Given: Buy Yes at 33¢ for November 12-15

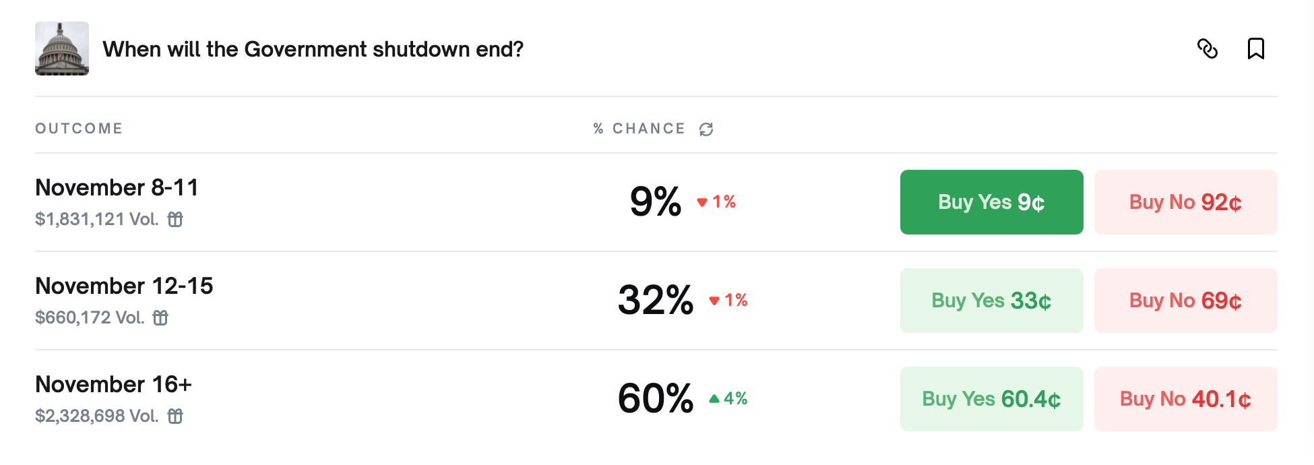Looking at the screenshot, I should tap(991, 301).
